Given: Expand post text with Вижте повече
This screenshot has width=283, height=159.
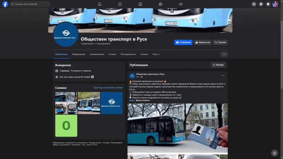Looking at the screenshot, I should click(x=143, y=100).
